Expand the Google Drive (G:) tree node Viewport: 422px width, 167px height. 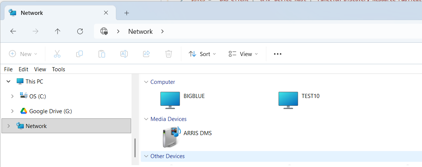click(12, 111)
